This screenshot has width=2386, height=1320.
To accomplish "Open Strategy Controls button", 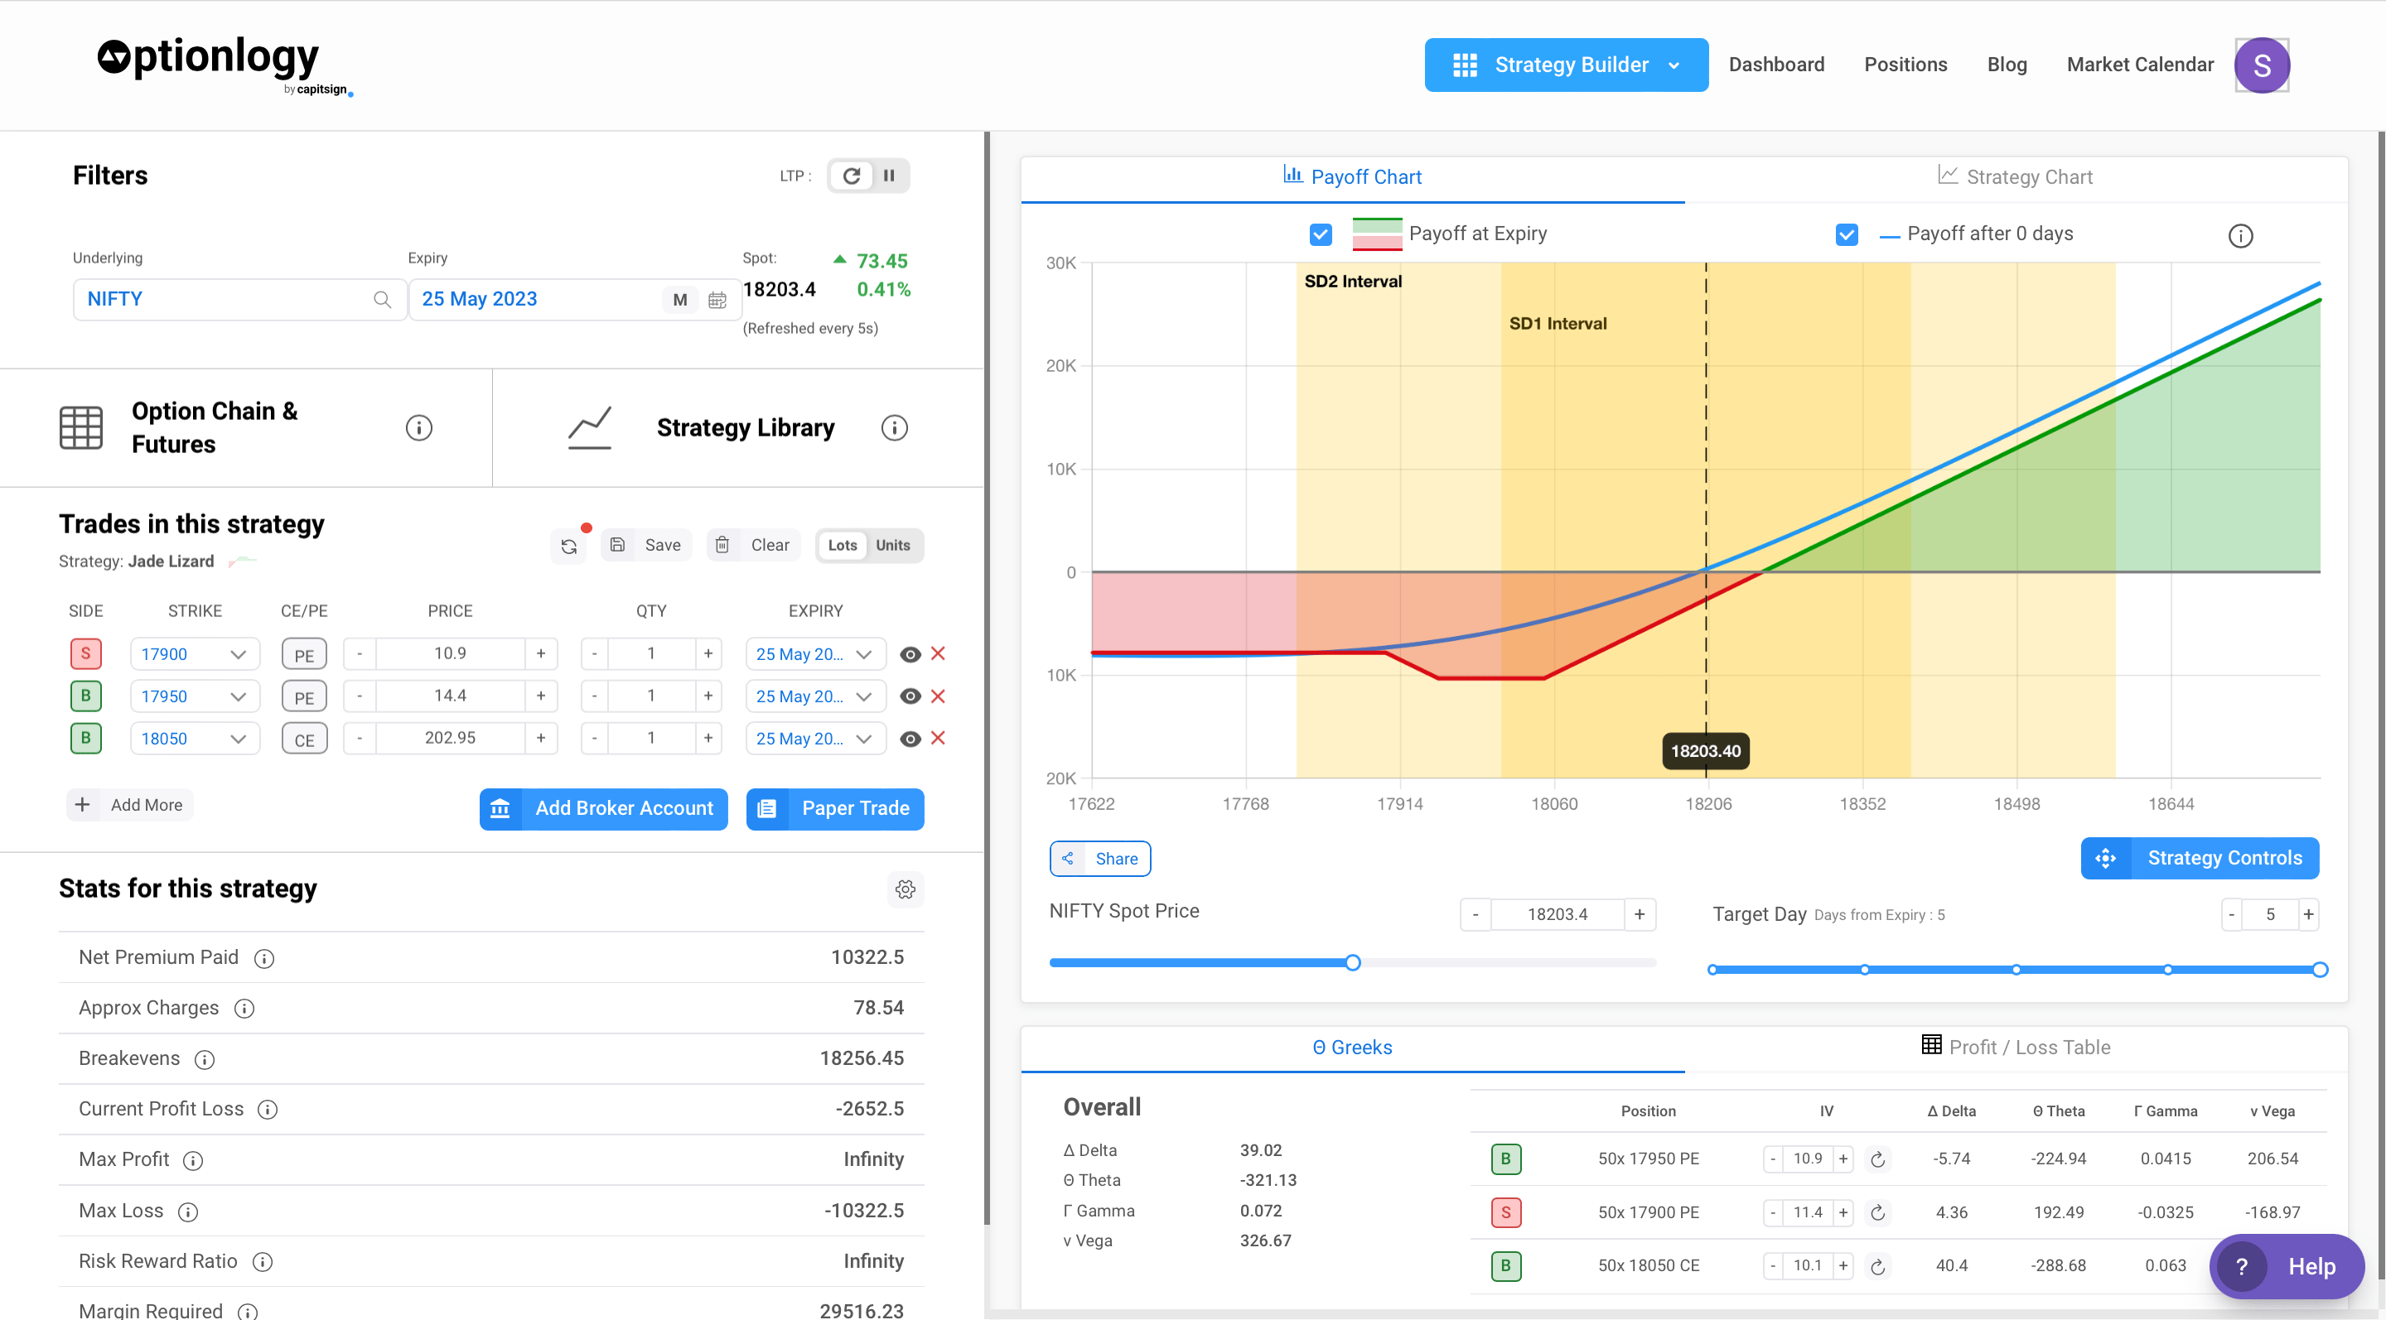I will [x=2199, y=859].
